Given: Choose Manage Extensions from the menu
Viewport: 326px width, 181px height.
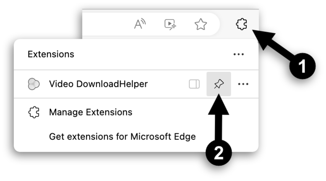Looking at the screenshot, I should click(91, 112).
